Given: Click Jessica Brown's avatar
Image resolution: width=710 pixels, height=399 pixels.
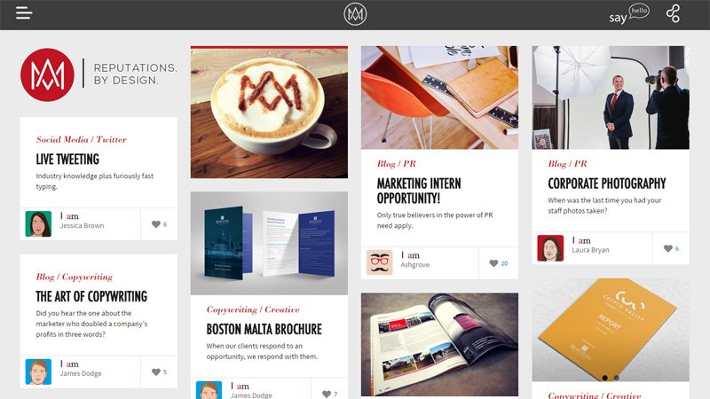Looking at the screenshot, I should [38, 224].
